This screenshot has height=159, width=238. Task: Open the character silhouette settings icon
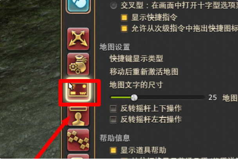pos(78,116)
